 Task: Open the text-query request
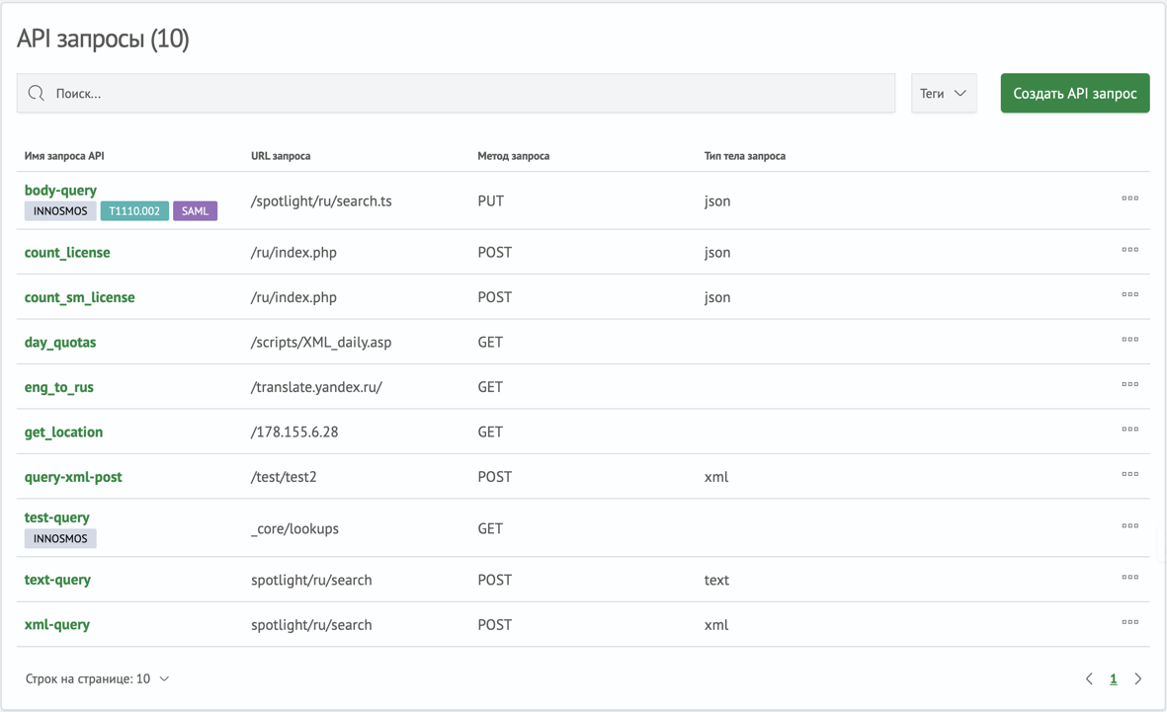(57, 580)
